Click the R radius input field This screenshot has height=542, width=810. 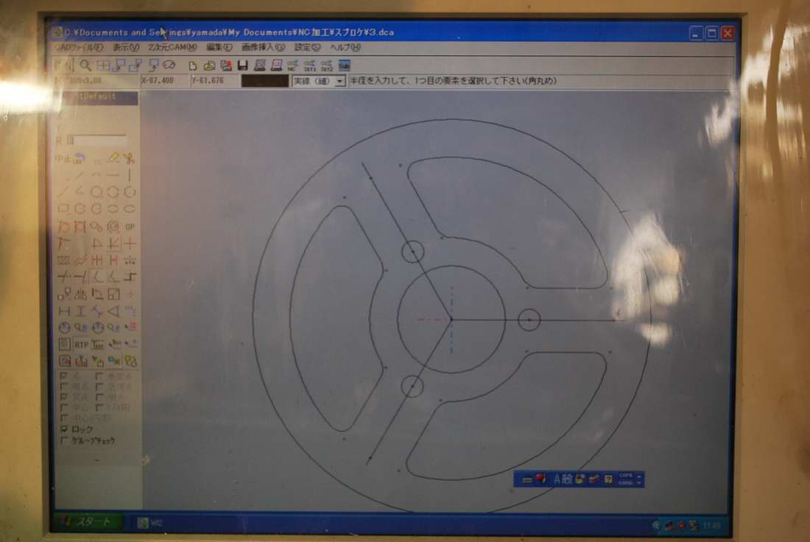[96, 139]
